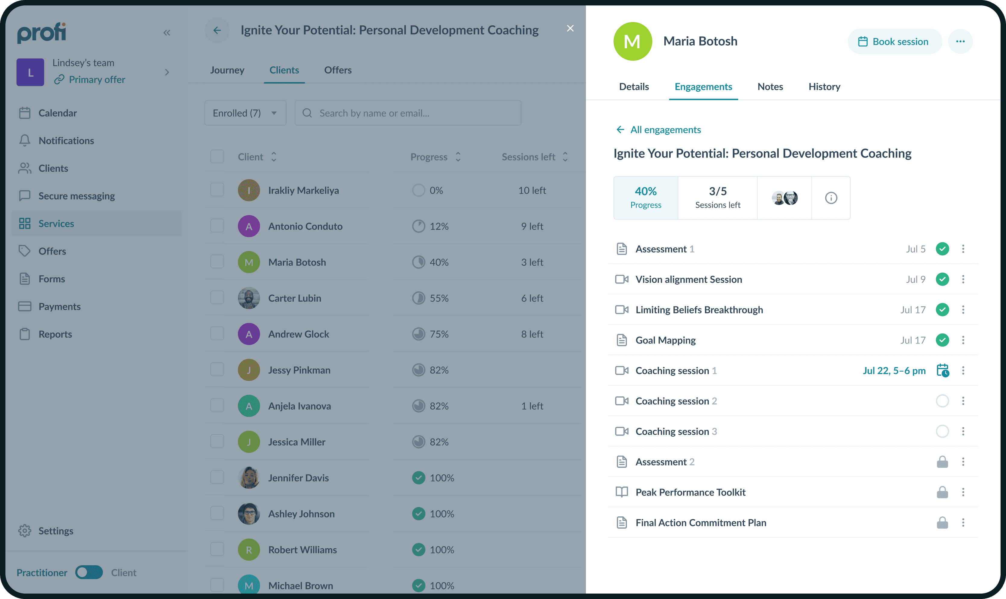Viewport: 1006px width, 599px height.
Task: Check the box for Carter Lubin
Action: click(x=217, y=298)
